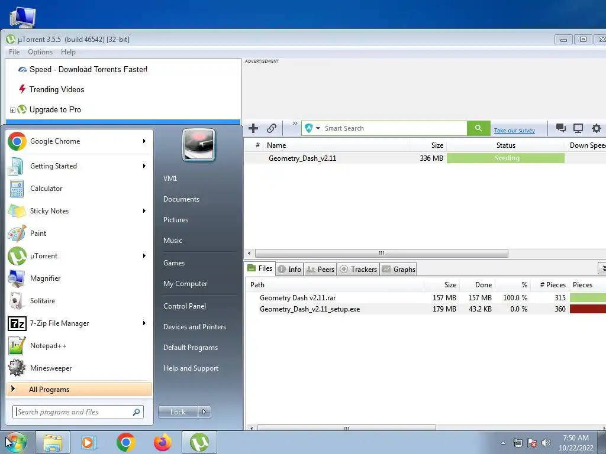Open 7-Zip File Manager from Start menu

click(x=79, y=323)
